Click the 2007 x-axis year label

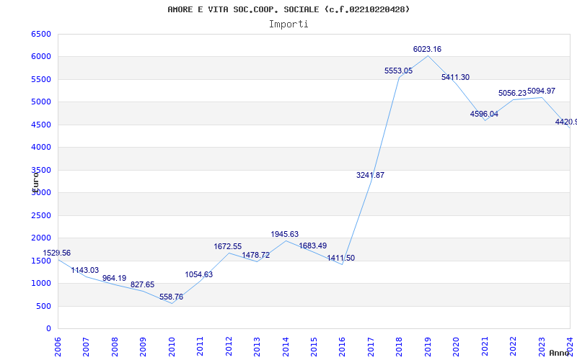click(86, 346)
